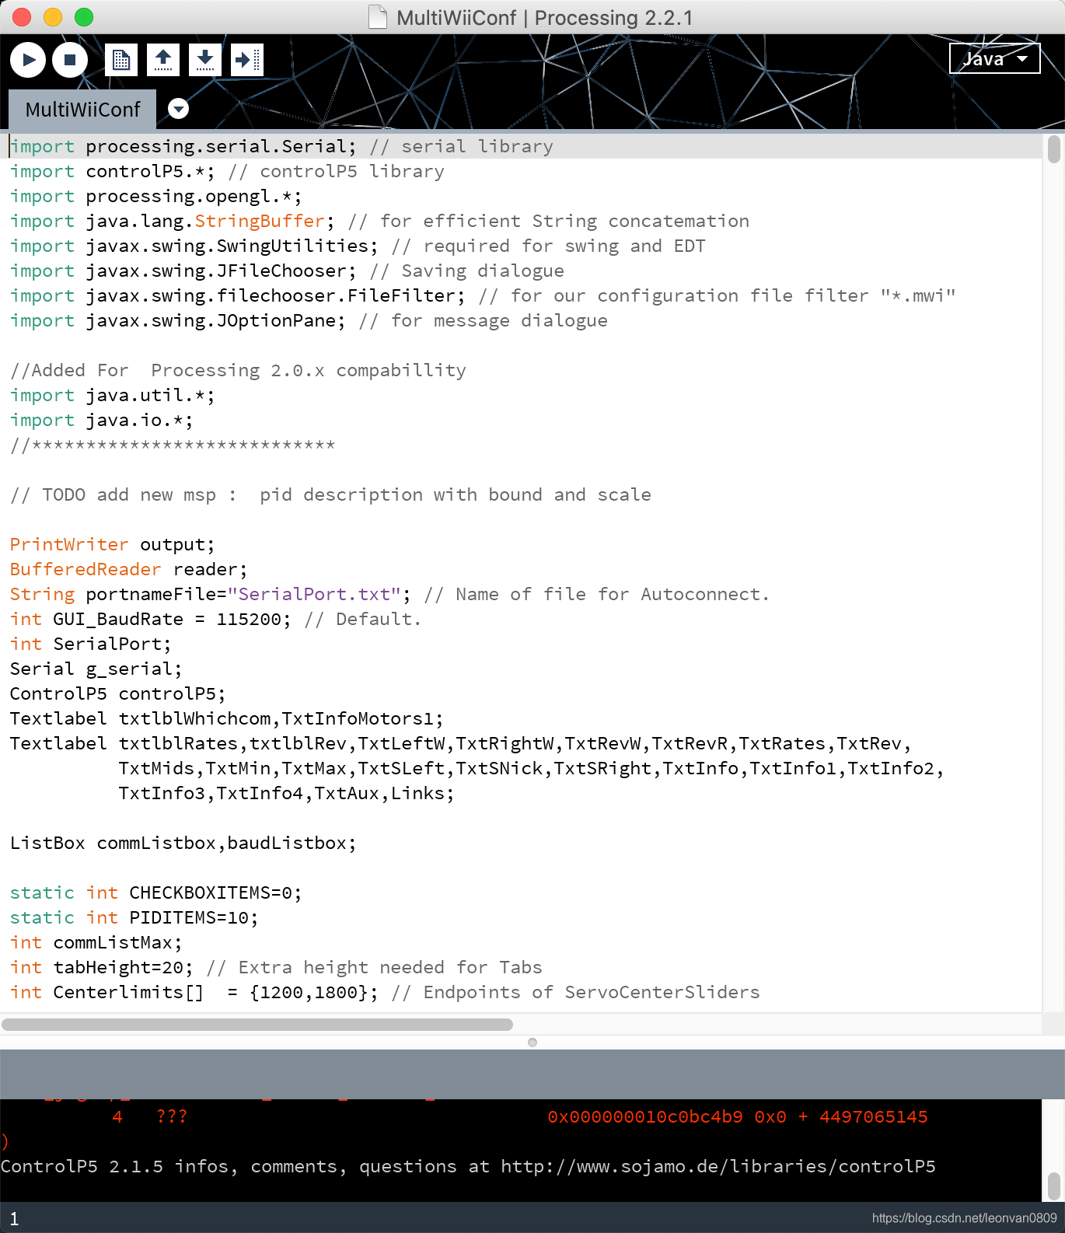Save the sketch with the down-arrow icon

coord(205,60)
